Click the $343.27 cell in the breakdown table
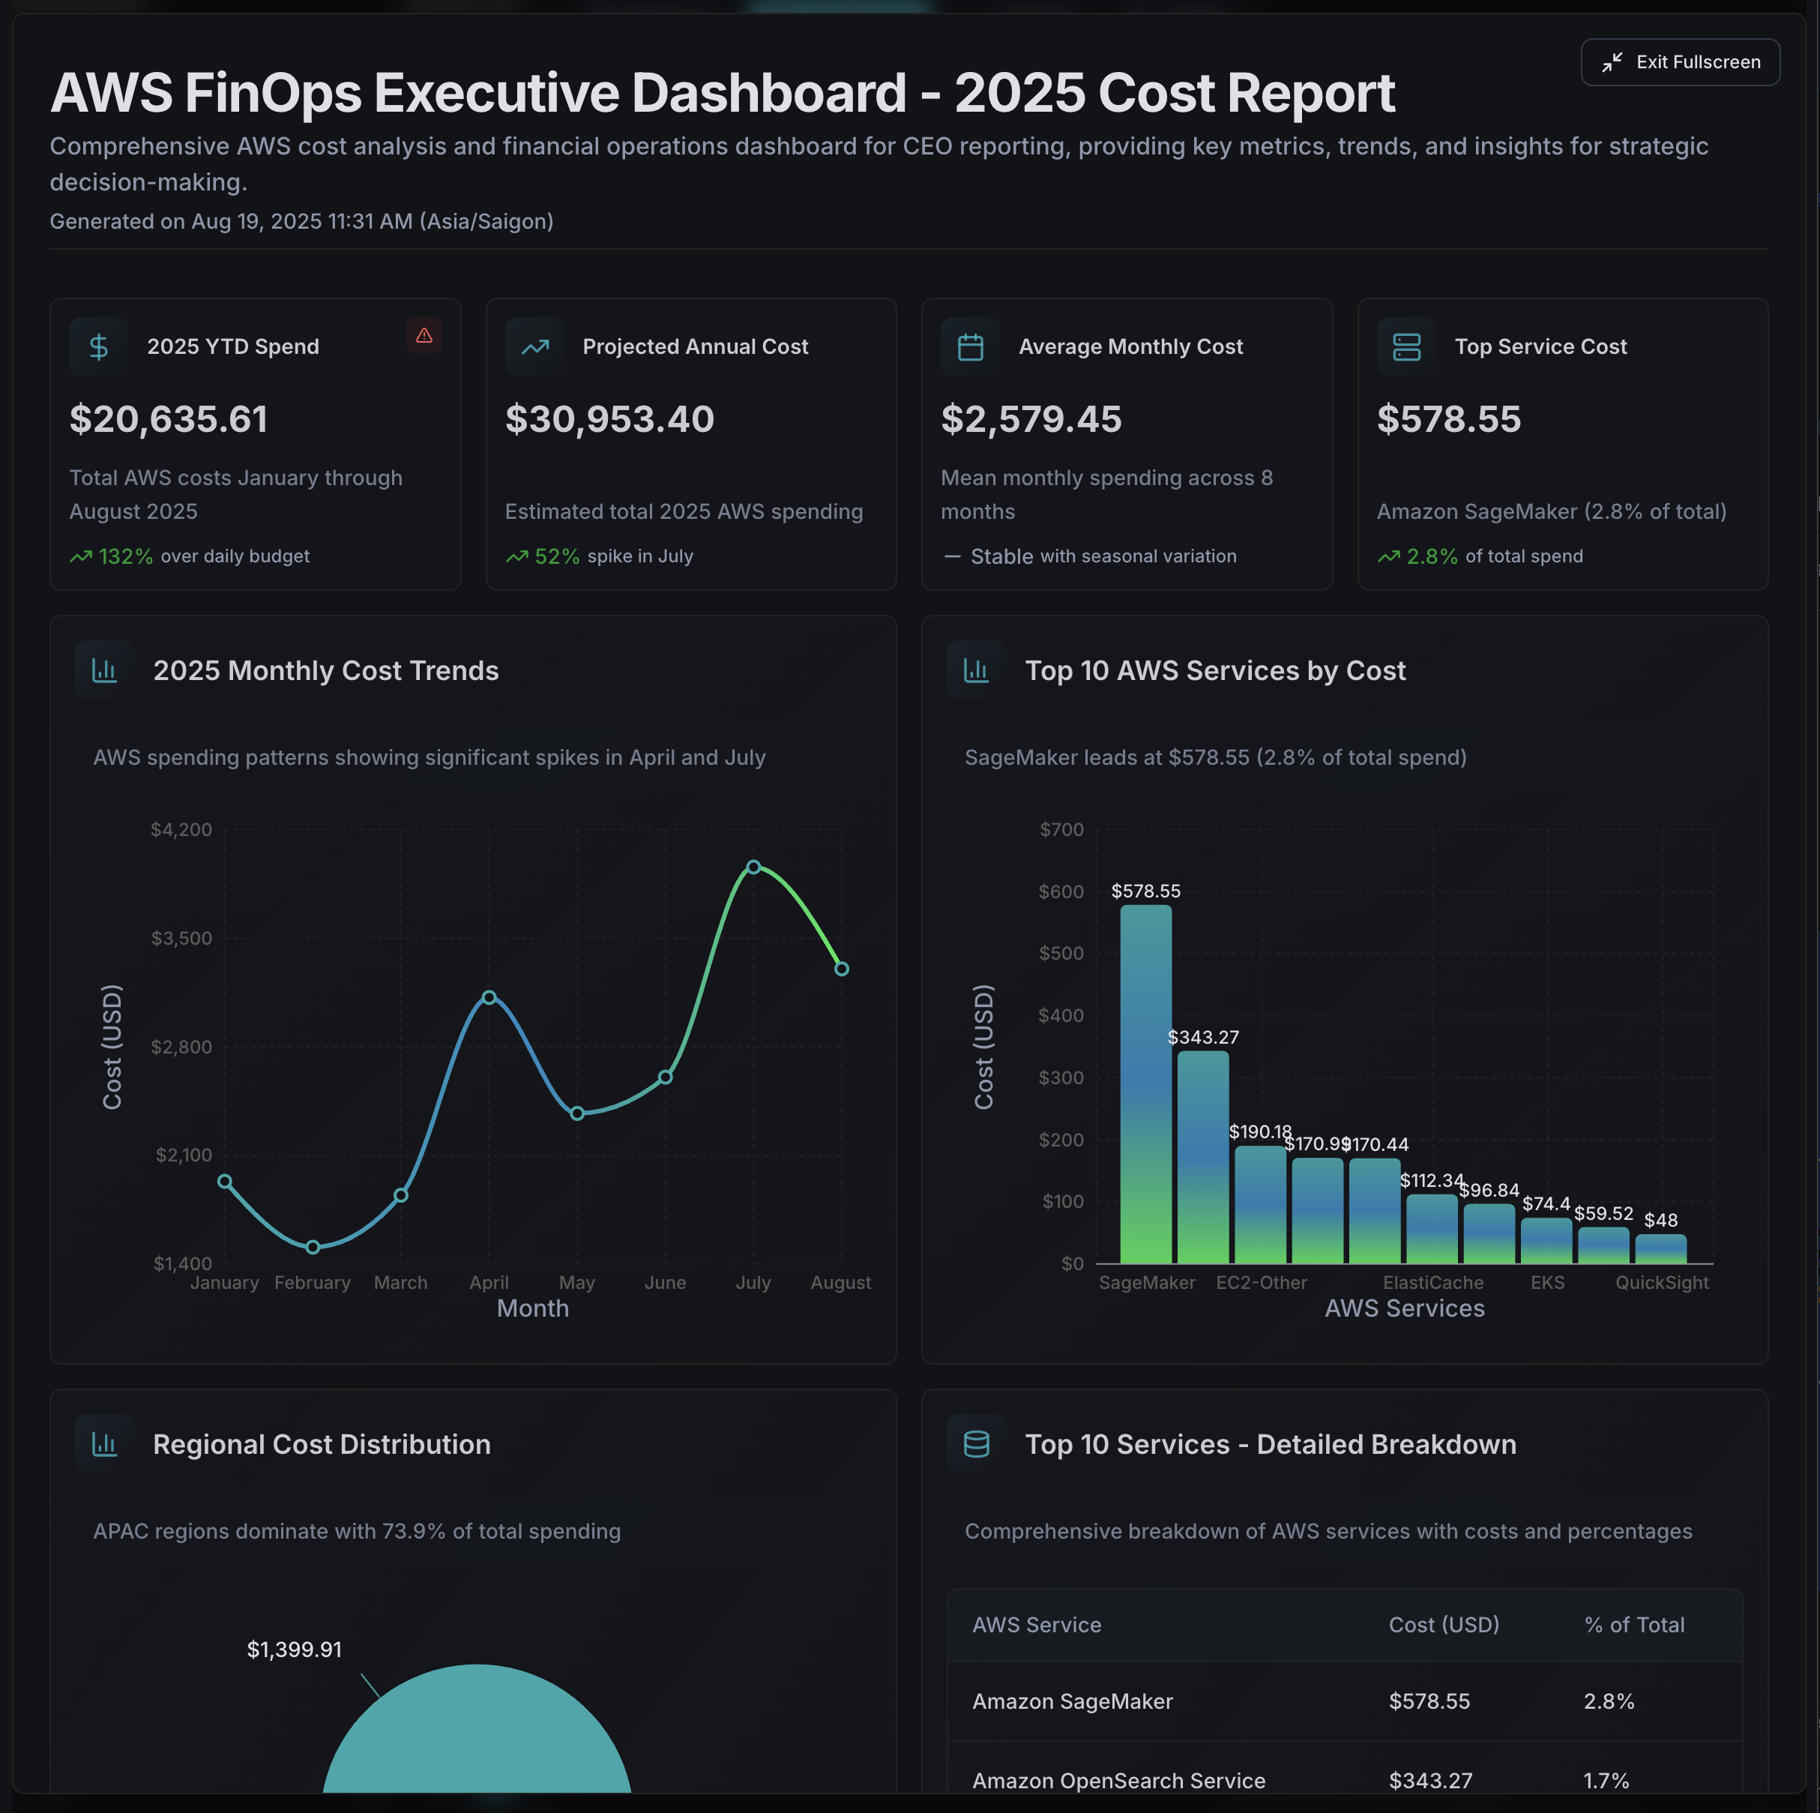The image size is (1820, 1813). [1430, 1780]
